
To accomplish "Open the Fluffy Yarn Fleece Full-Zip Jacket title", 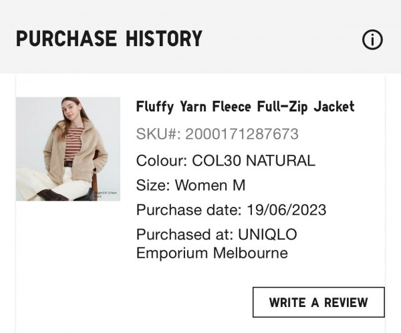I will (245, 107).
